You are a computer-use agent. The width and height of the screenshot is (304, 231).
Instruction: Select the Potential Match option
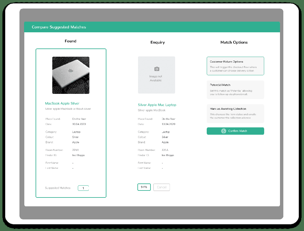click(235, 90)
